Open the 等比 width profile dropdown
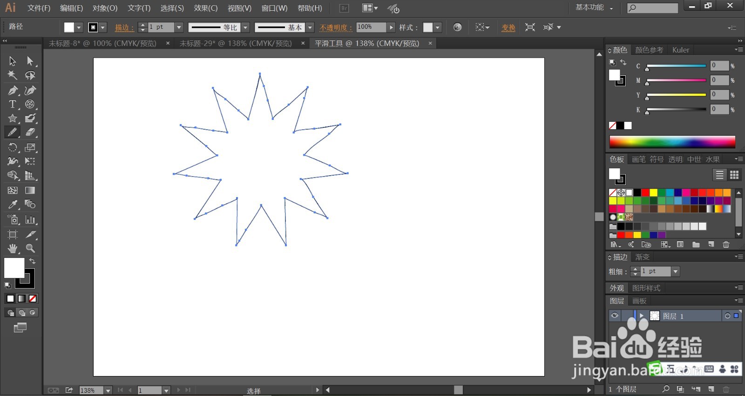The width and height of the screenshot is (745, 396). (x=245, y=27)
